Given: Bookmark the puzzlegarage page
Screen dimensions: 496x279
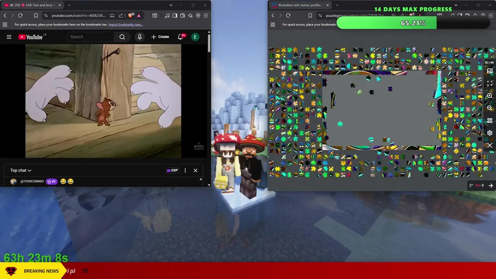Looking at the screenshot, I should coord(310,15).
